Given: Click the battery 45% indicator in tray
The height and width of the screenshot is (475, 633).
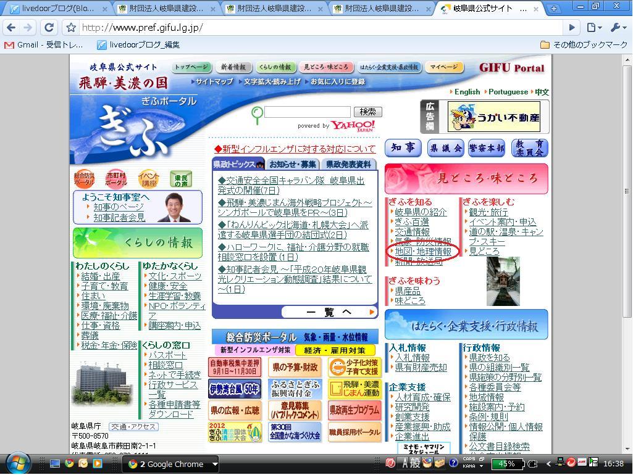Looking at the screenshot, I should click(x=506, y=464).
